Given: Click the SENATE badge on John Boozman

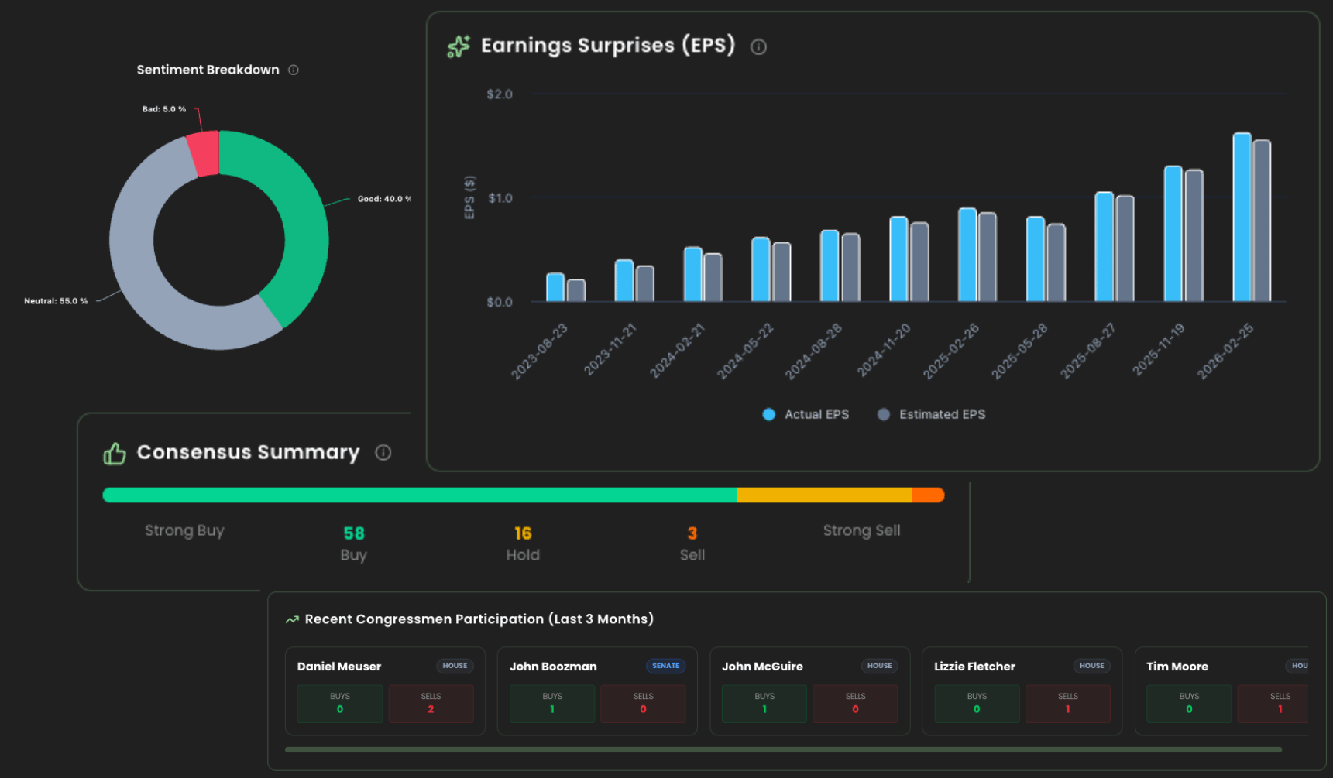Looking at the screenshot, I should click(x=665, y=666).
